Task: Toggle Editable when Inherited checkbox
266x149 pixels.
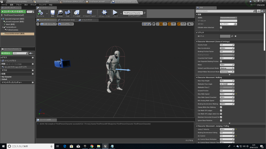Action: 221,27
